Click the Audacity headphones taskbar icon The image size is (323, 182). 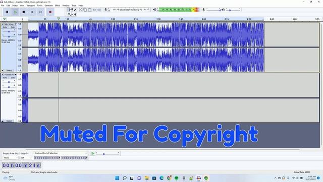click(x=198, y=178)
